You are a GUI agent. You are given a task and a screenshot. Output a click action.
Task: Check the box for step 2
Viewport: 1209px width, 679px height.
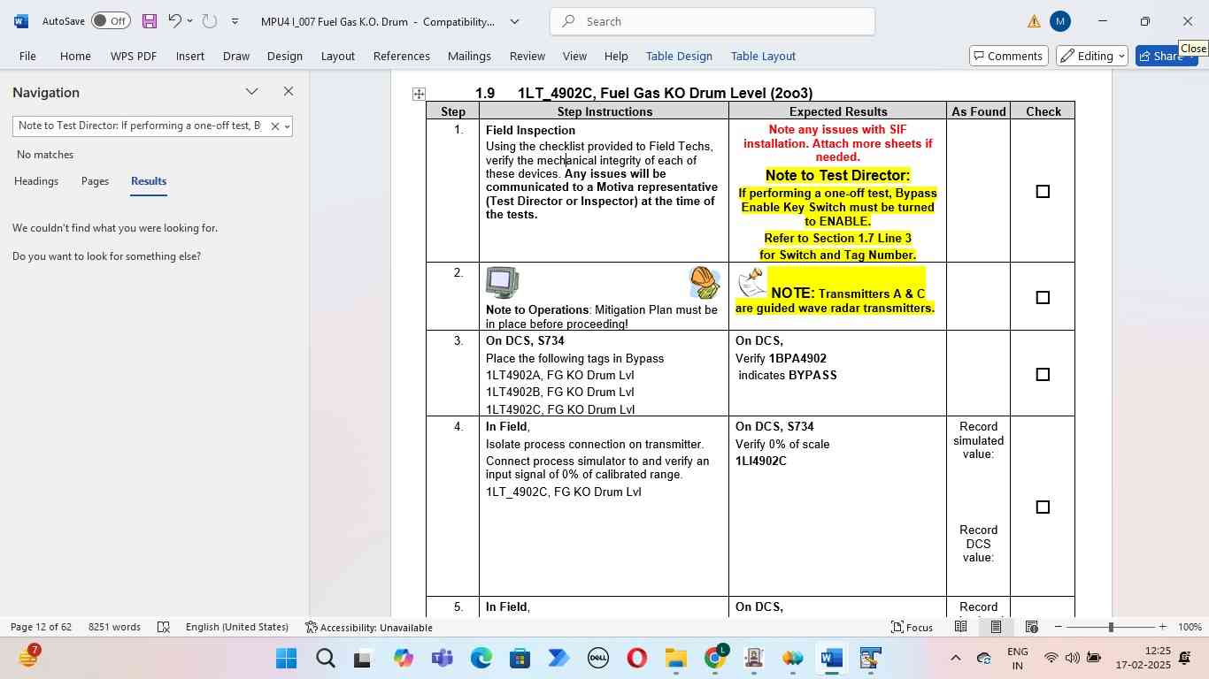[x=1043, y=297]
